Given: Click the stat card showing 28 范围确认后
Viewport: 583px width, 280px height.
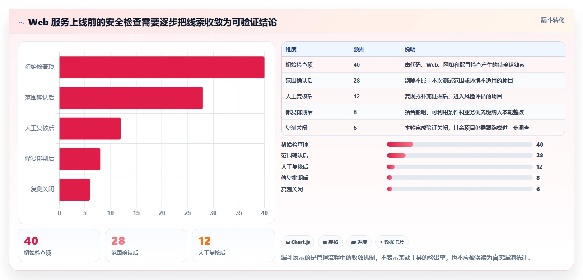Looking at the screenshot, I should (x=146, y=245).
